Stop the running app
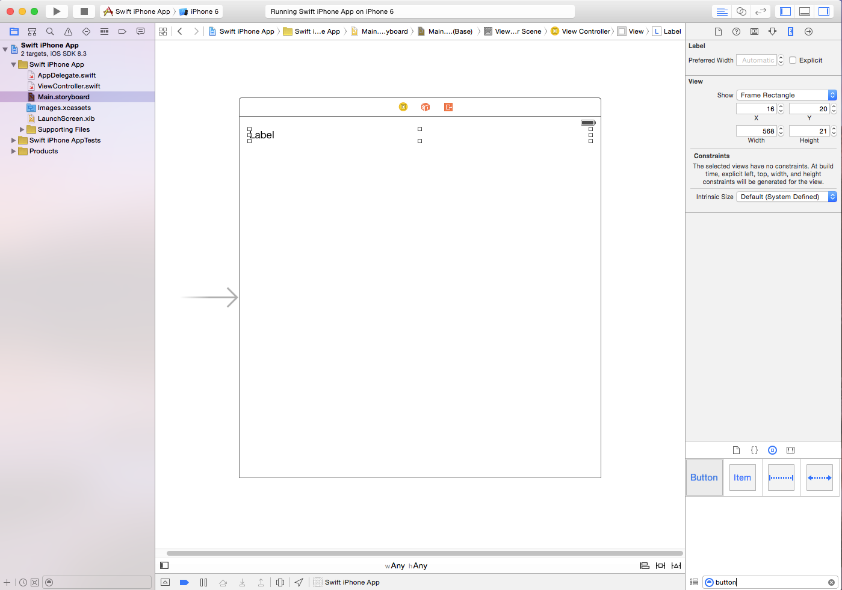Screen dimensions: 842x590 [84, 11]
